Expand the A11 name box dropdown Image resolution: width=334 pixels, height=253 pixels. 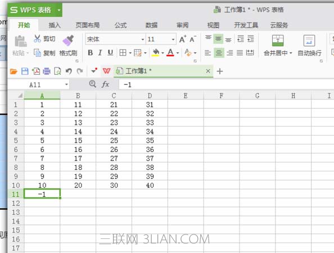tap(66, 85)
